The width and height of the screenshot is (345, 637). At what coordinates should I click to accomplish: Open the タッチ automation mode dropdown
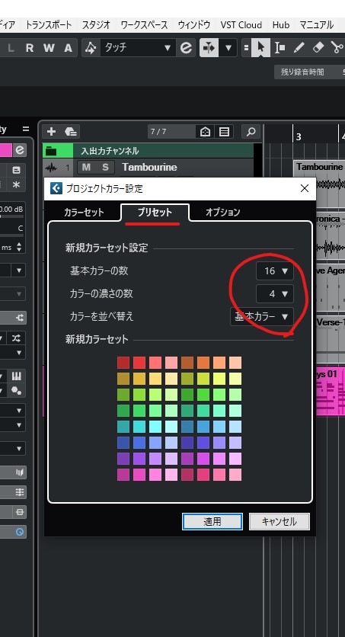(138, 48)
